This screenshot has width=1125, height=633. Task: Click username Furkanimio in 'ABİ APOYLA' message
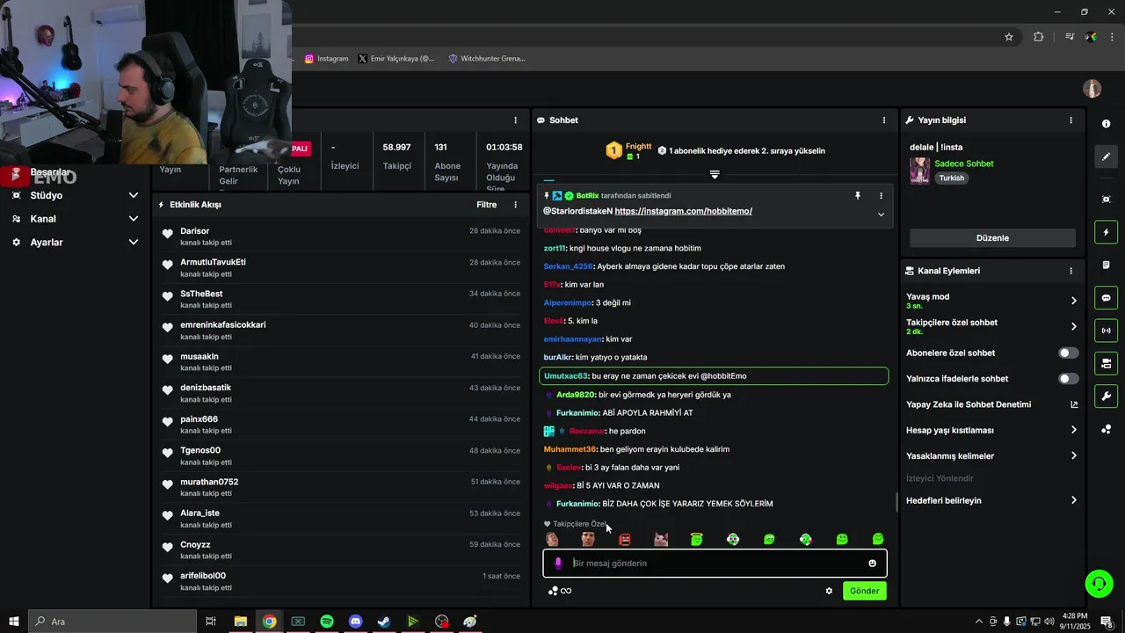click(577, 412)
